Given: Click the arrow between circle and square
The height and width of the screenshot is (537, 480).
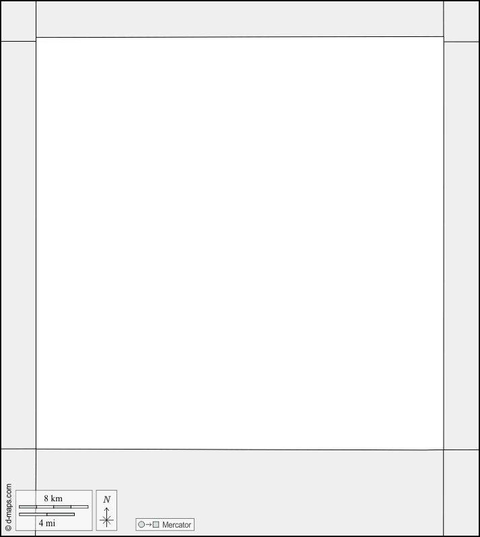Looking at the screenshot, I should click(x=148, y=524).
